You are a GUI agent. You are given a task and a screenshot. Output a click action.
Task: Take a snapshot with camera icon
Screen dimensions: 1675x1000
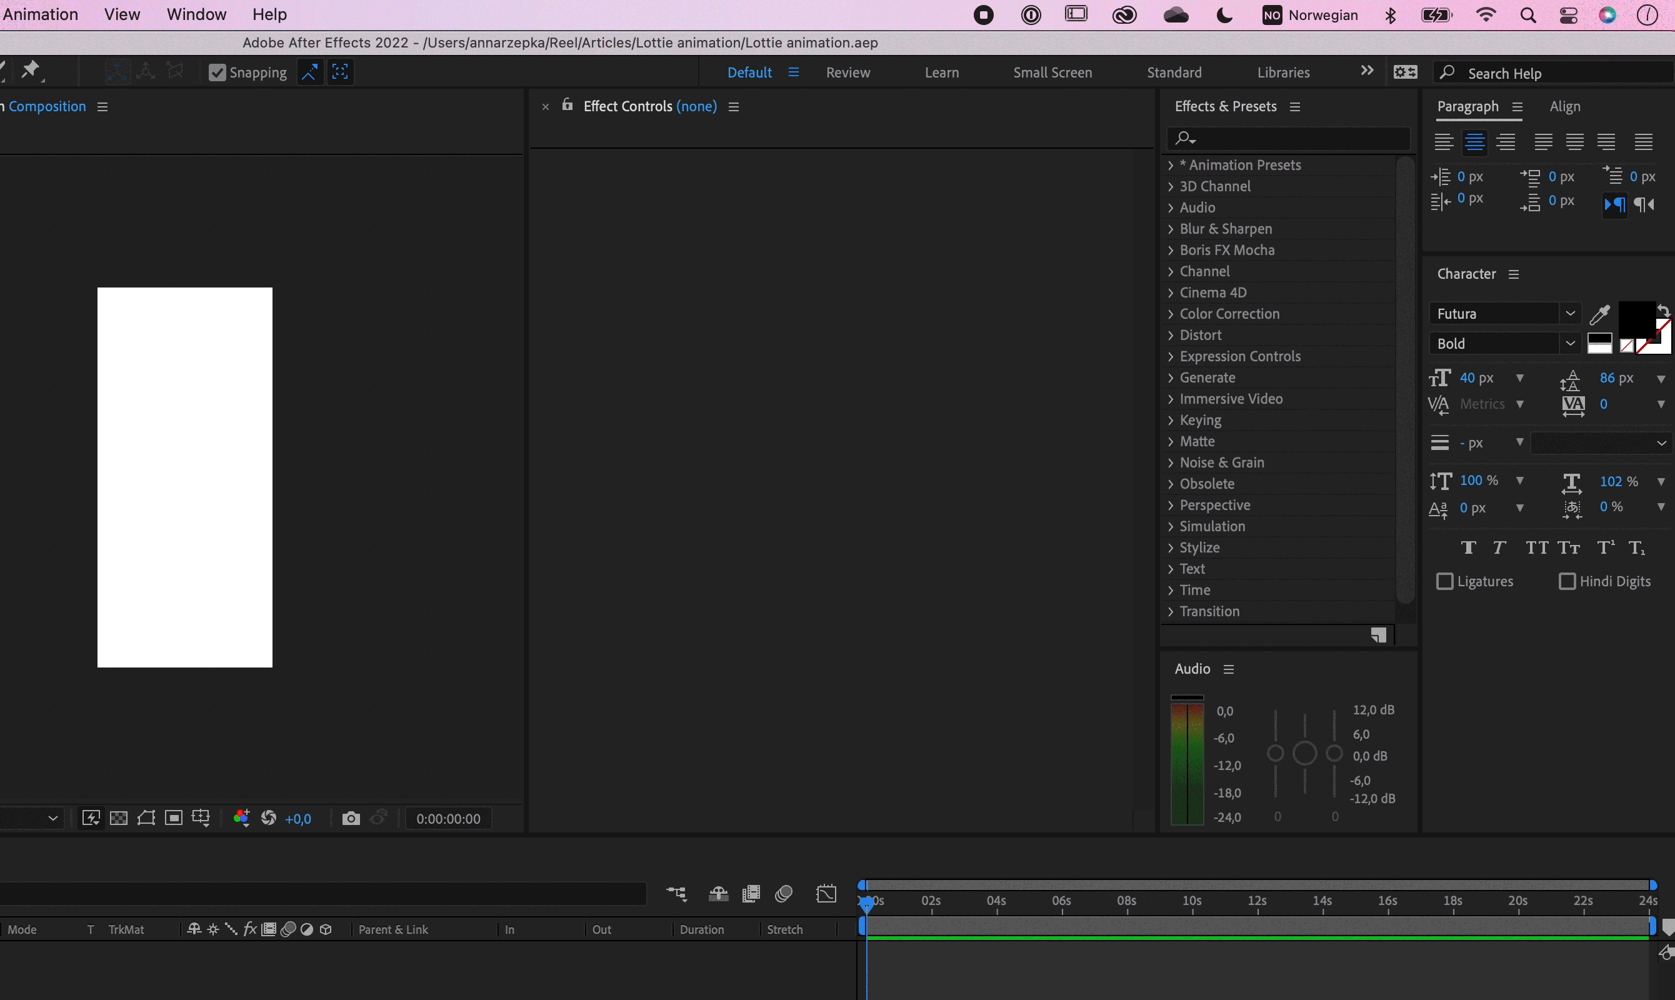coord(351,818)
